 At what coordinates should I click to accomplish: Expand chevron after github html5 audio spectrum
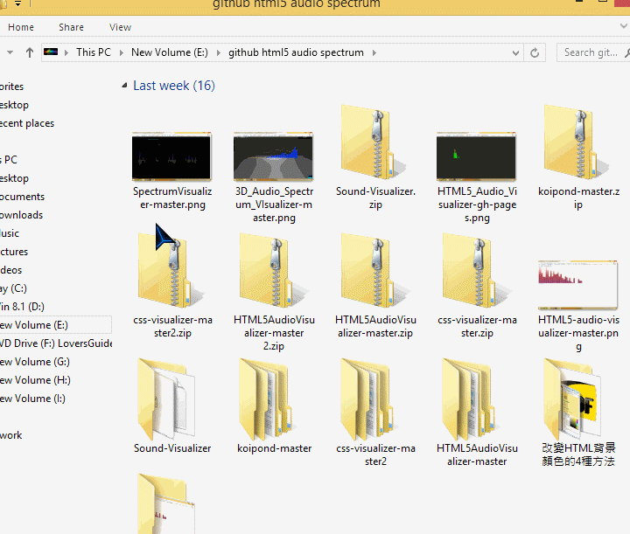pos(374,52)
